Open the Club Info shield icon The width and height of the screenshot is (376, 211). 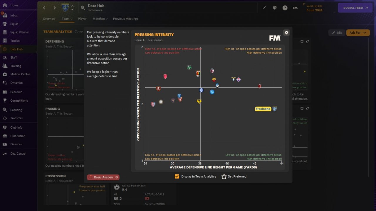5,127
